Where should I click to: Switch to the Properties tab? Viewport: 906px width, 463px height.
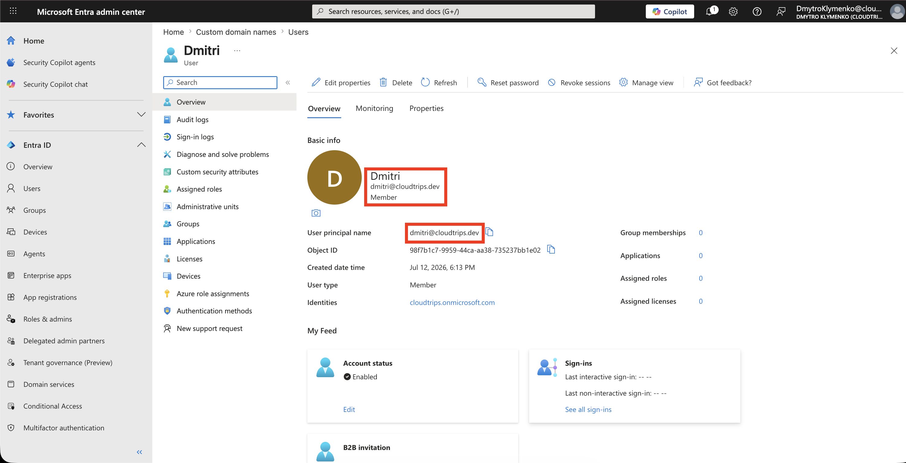point(426,108)
